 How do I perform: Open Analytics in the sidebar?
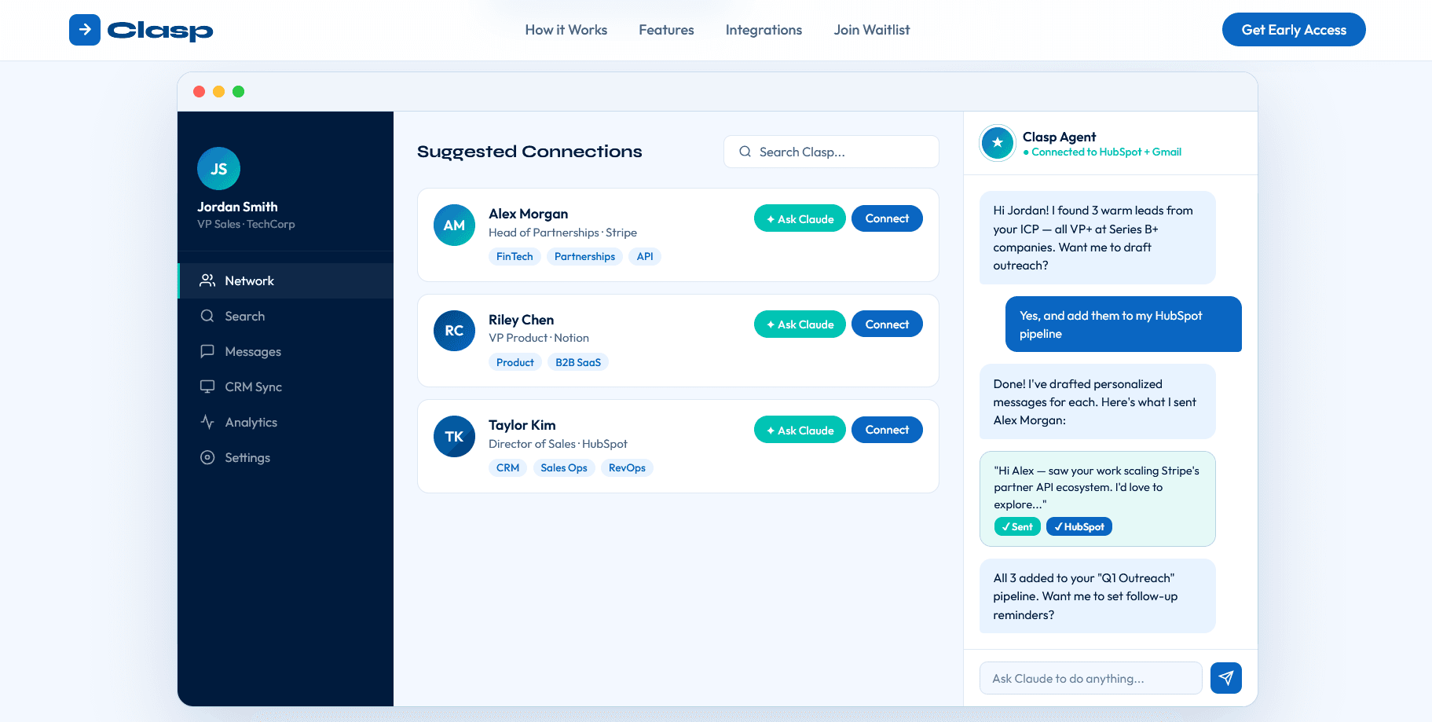pyautogui.click(x=251, y=423)
